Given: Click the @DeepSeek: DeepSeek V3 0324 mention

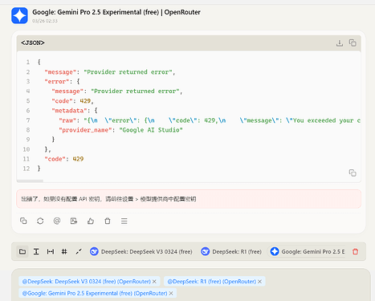Looking at the screenshot, I should pyautogui.click(x=87, y=282).
